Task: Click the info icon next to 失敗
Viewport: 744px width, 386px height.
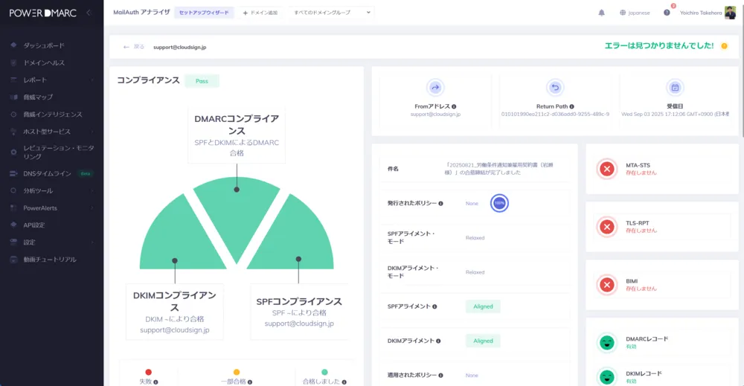Action: pyautogui.click(x=155, y=382)
